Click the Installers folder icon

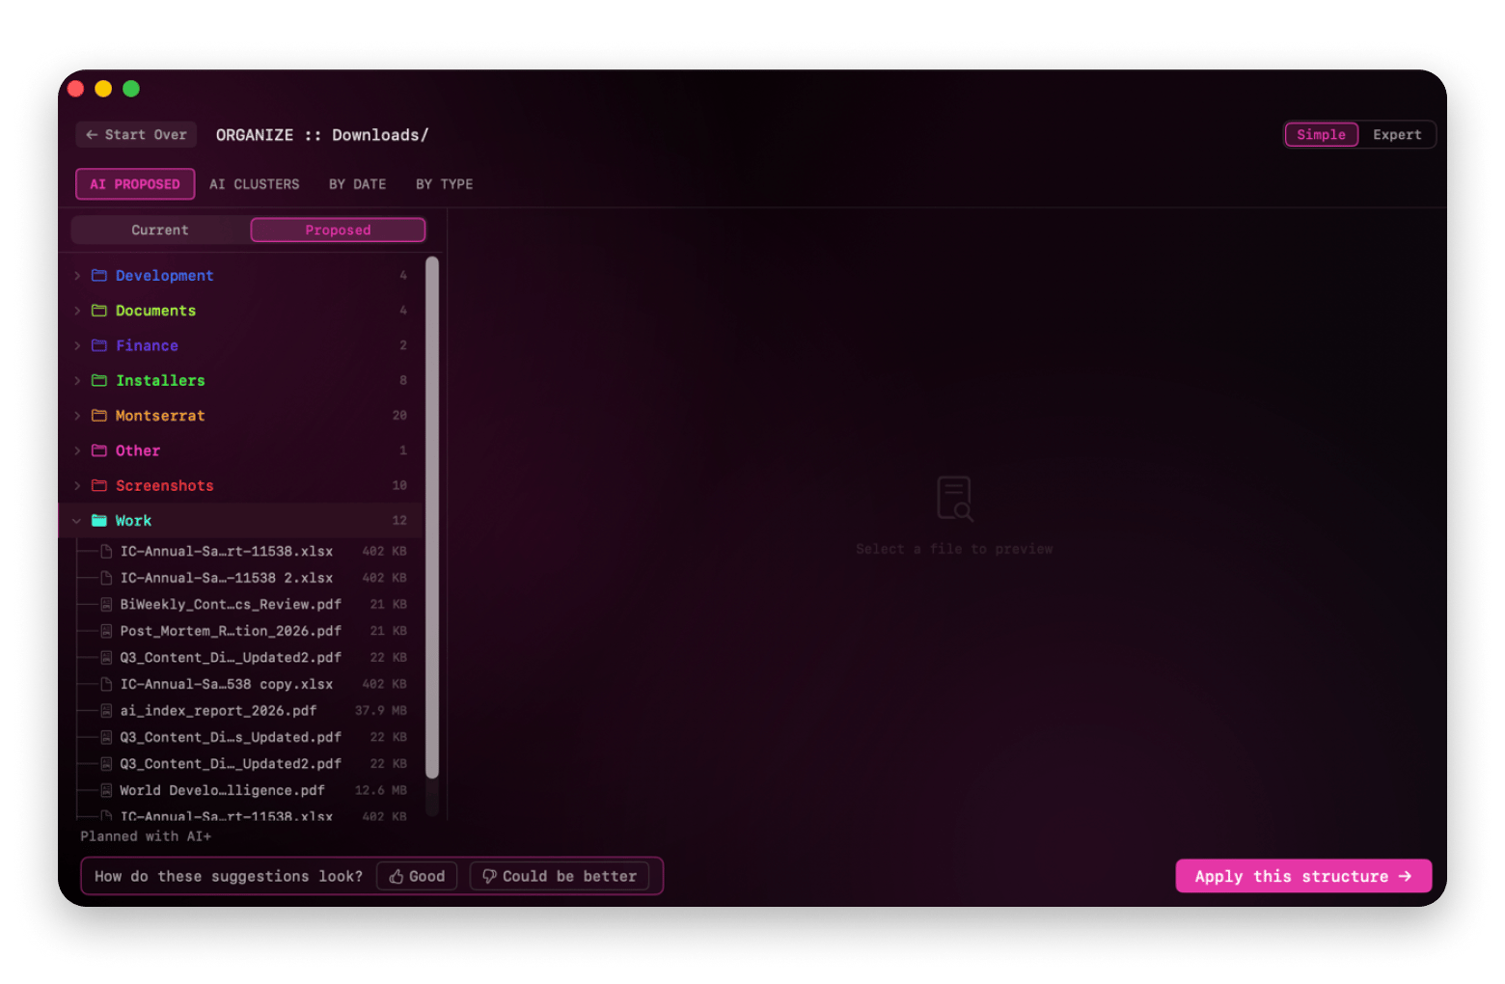(99, 380)
